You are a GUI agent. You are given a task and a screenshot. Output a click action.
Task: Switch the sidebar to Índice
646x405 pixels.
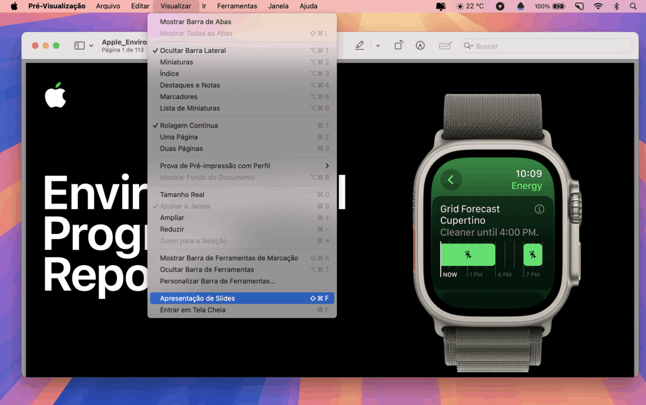tap(242, 74)
